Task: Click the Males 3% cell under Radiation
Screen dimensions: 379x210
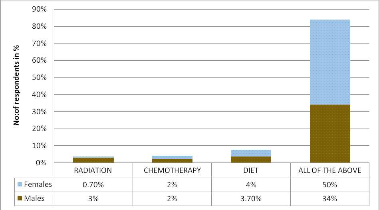Action: (x=93, y=198)
